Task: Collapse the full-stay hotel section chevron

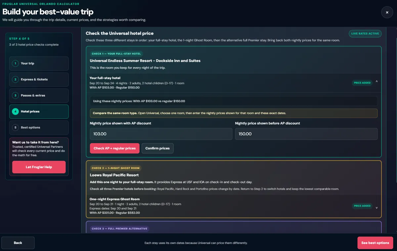Action: click(377, 81)
